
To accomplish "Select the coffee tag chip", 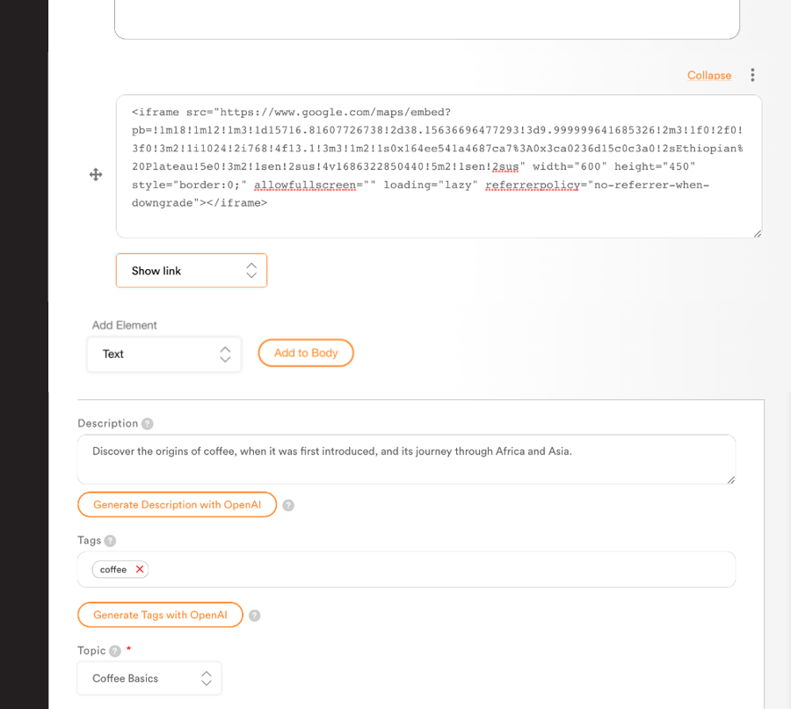I will (112, 569).
